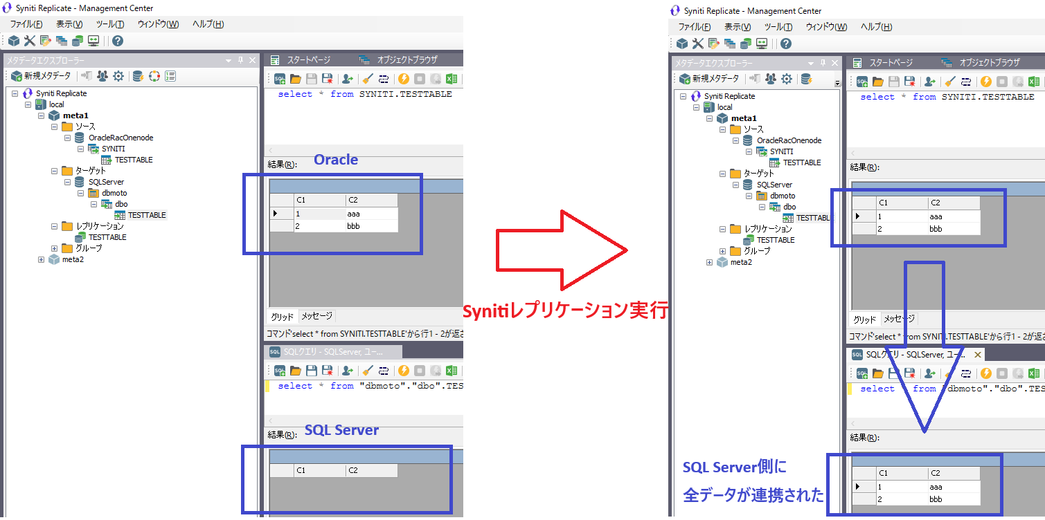Click the wrench tools icon in right window's main toolbar
Screen dimensions: 1045x520
[697, 44]
